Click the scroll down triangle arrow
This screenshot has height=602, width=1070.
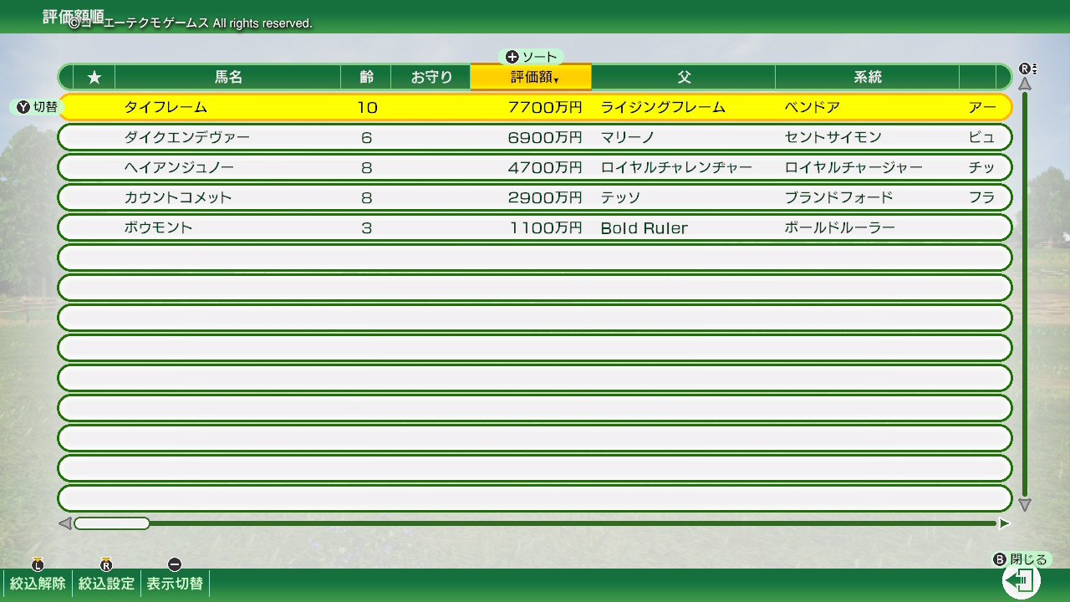[x=1025, y=505]
